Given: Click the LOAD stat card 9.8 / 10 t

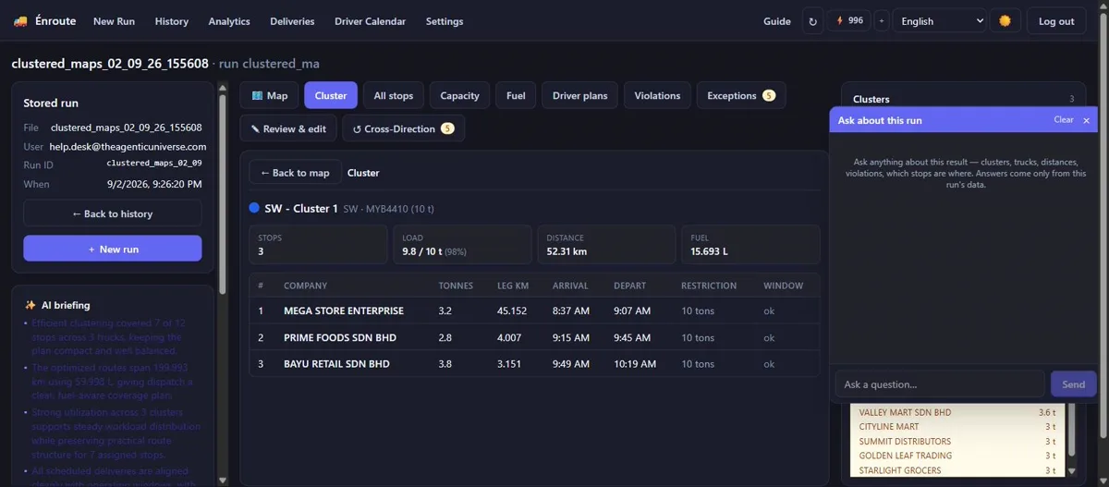Looking at the screenshot, I should pyautogui.click(x=462, y=245).
